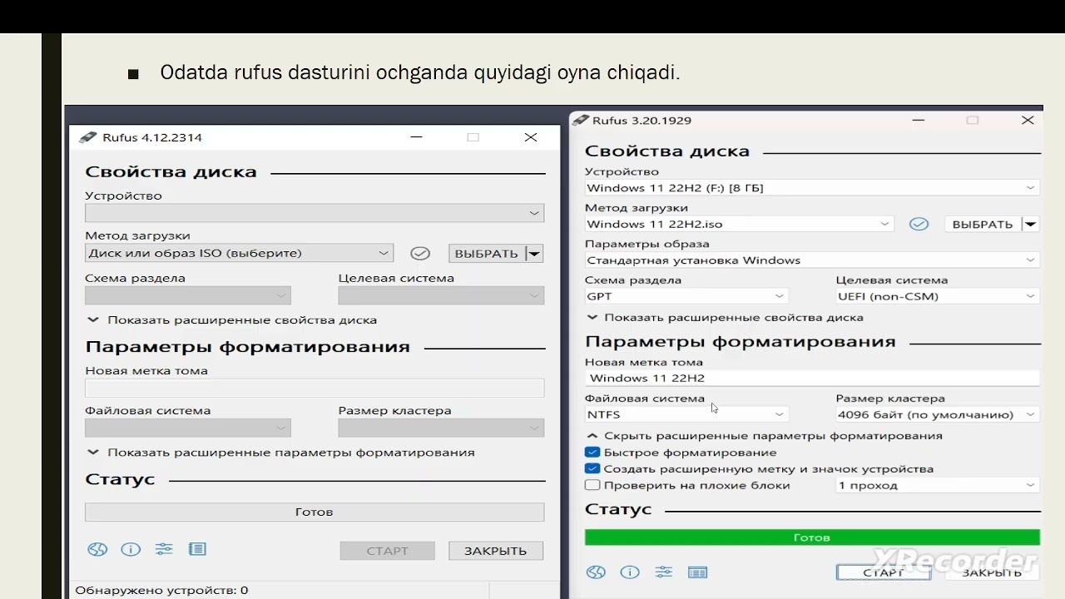Viewport: 1065px width, 599px height.
Task: Click ЗАКРЫТЬ button in Rufus 4.12 window
Action: click(x=496, y=551)
